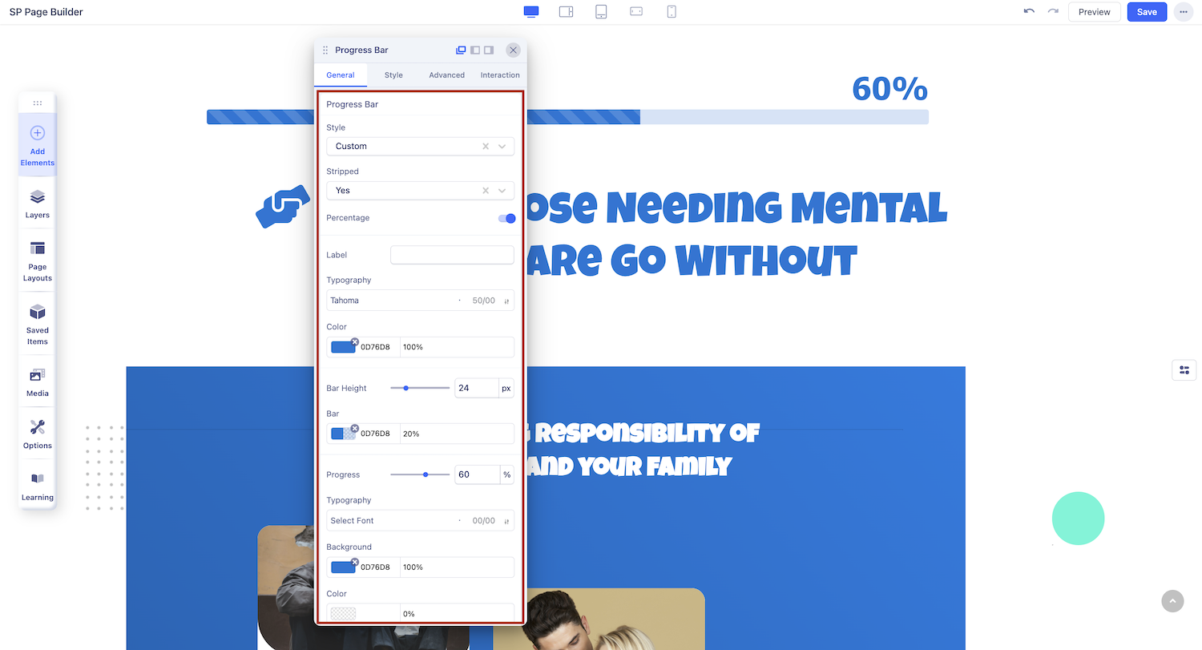This screenshot has width=1202, height=650.
Task: Switch to tablet device preview
Action: pos(601,12)
